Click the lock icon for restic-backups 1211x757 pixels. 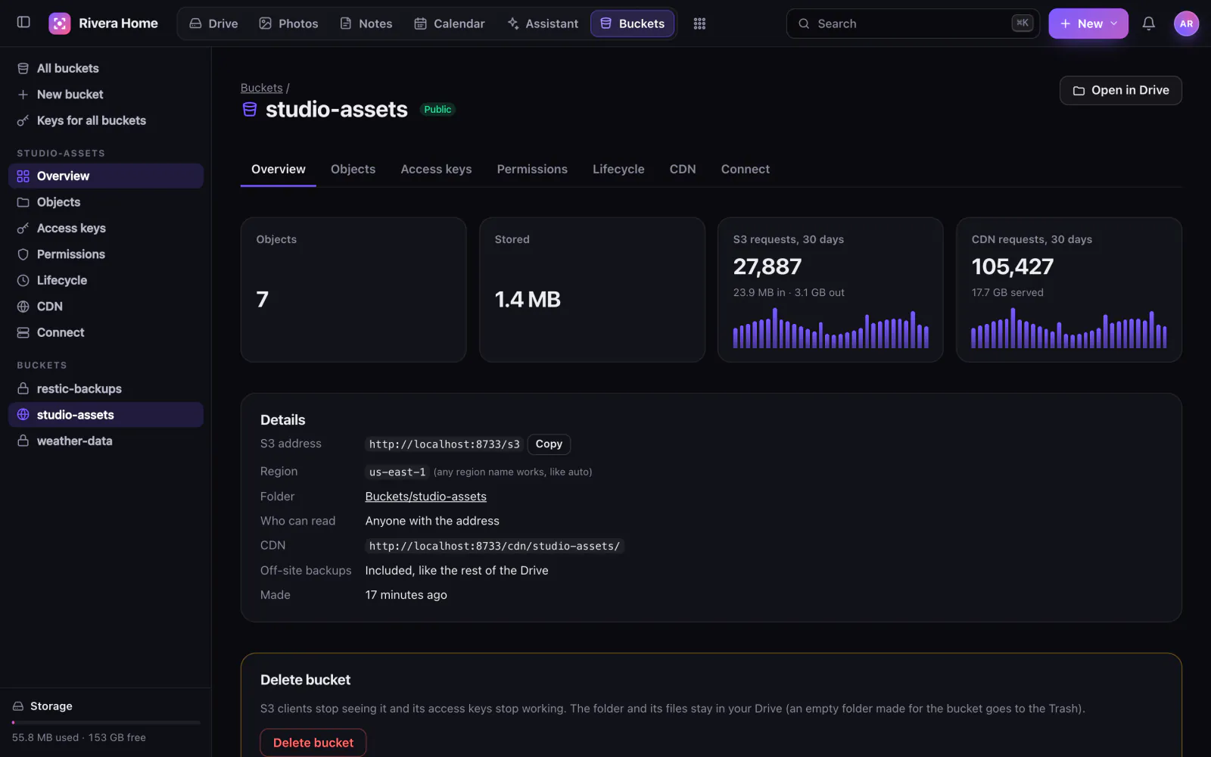click(23, 388)
